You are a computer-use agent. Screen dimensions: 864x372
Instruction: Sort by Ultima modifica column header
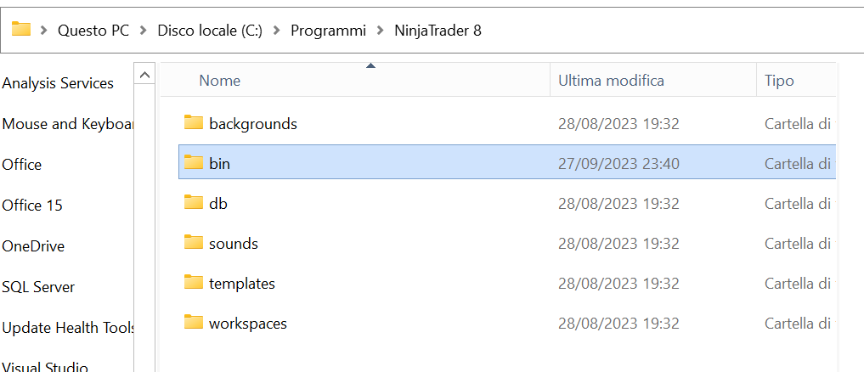pos(611,81)
